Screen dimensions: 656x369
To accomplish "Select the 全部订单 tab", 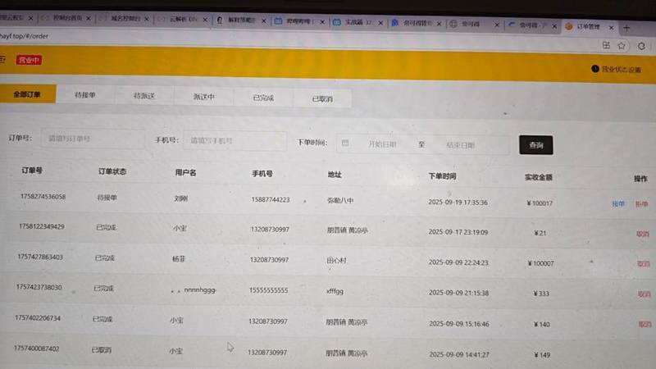I will pyautogui.click(x=27, y=94).
